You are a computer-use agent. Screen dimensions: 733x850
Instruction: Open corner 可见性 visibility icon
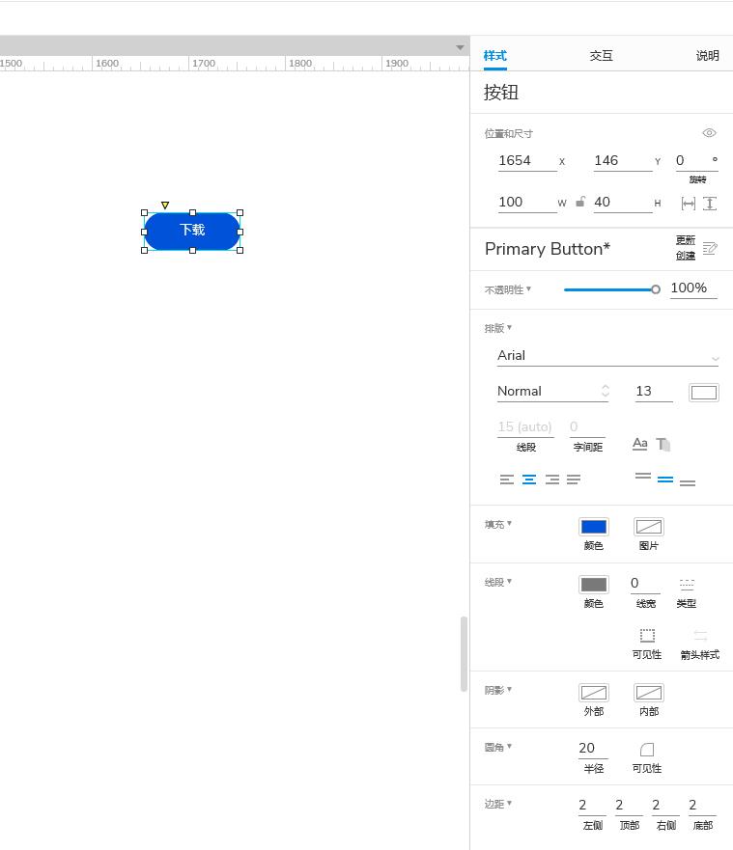647,749
